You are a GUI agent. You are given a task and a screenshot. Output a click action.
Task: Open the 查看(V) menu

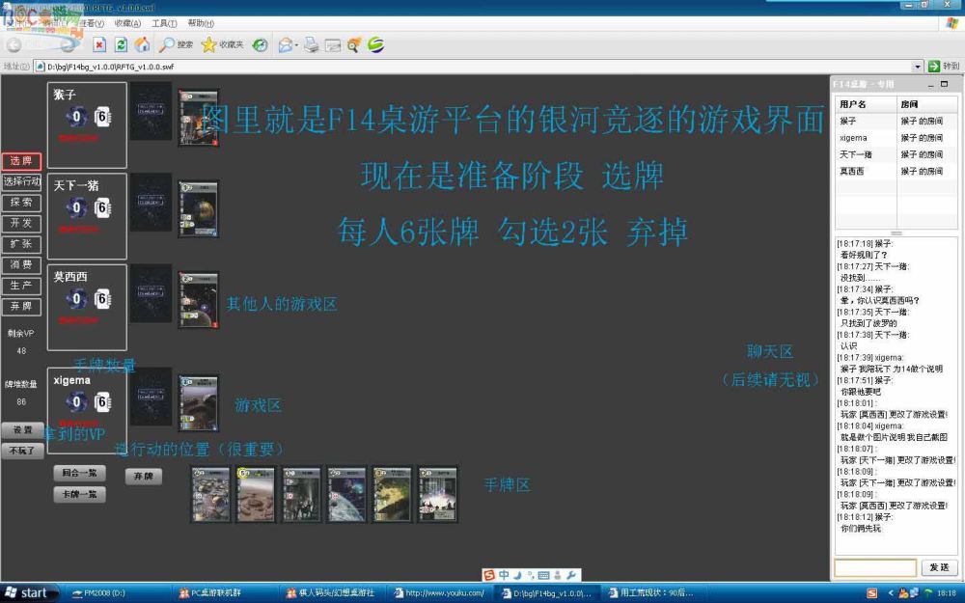[x=92, y=23]
